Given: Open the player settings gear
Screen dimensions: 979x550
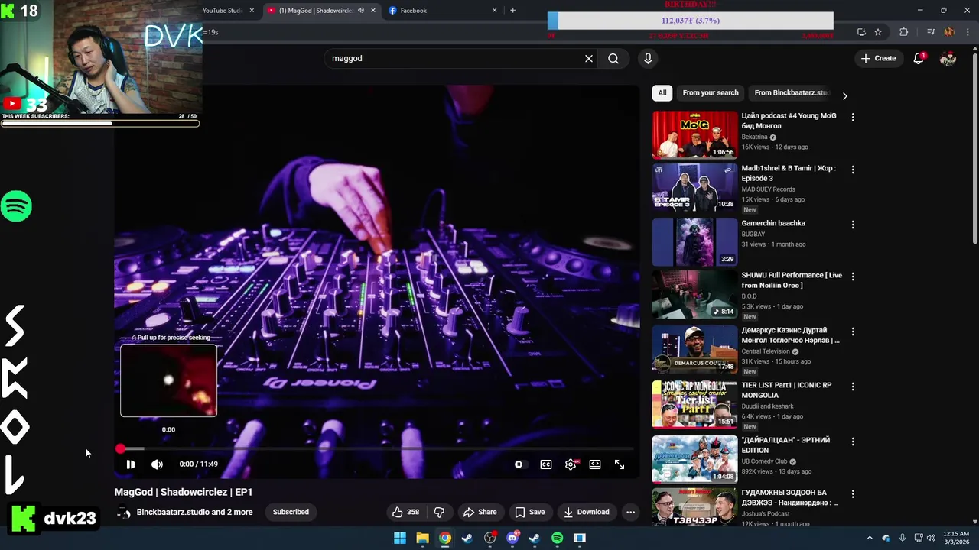Looking at the screenshot, I should pyautogui.click(x=571, y=464).
